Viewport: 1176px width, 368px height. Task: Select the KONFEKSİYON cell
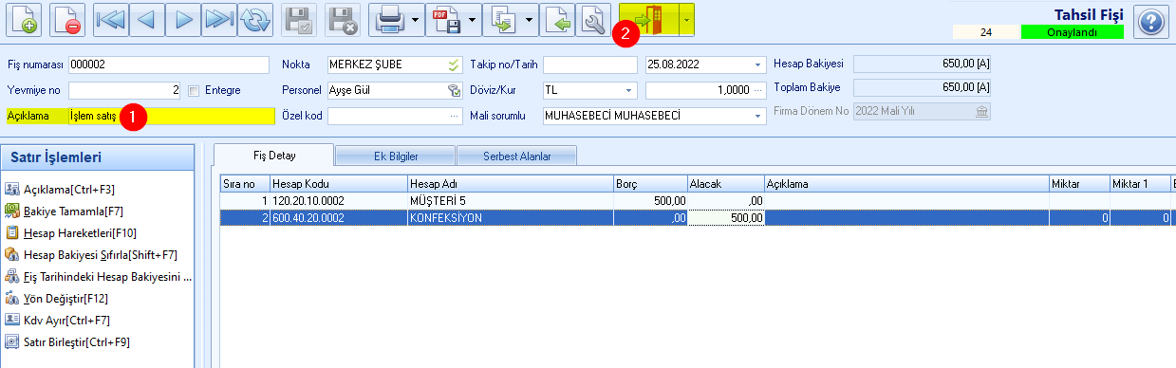click(510, 217)
